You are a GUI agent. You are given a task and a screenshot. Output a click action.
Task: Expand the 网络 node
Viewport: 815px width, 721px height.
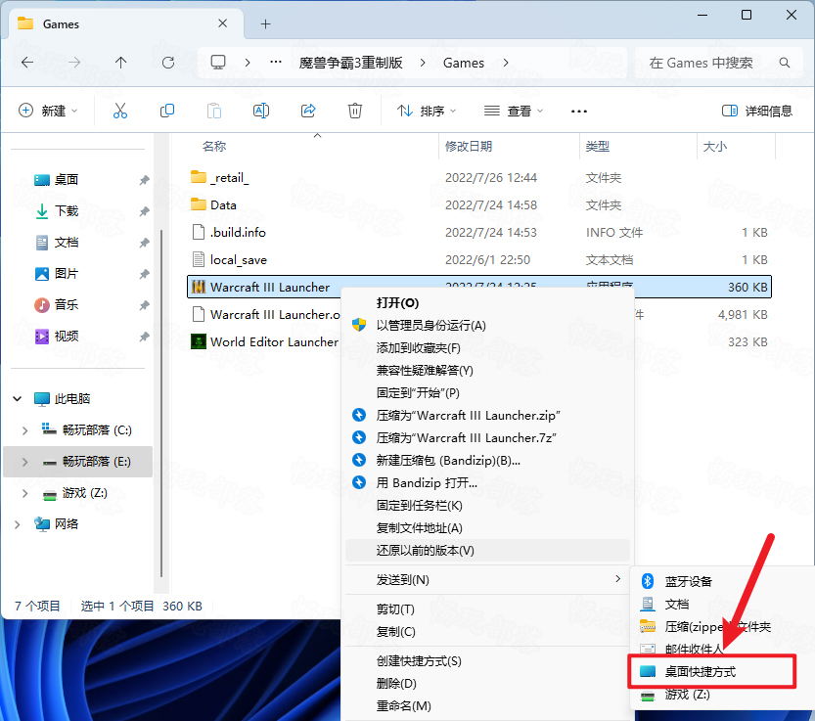point(18,524)
